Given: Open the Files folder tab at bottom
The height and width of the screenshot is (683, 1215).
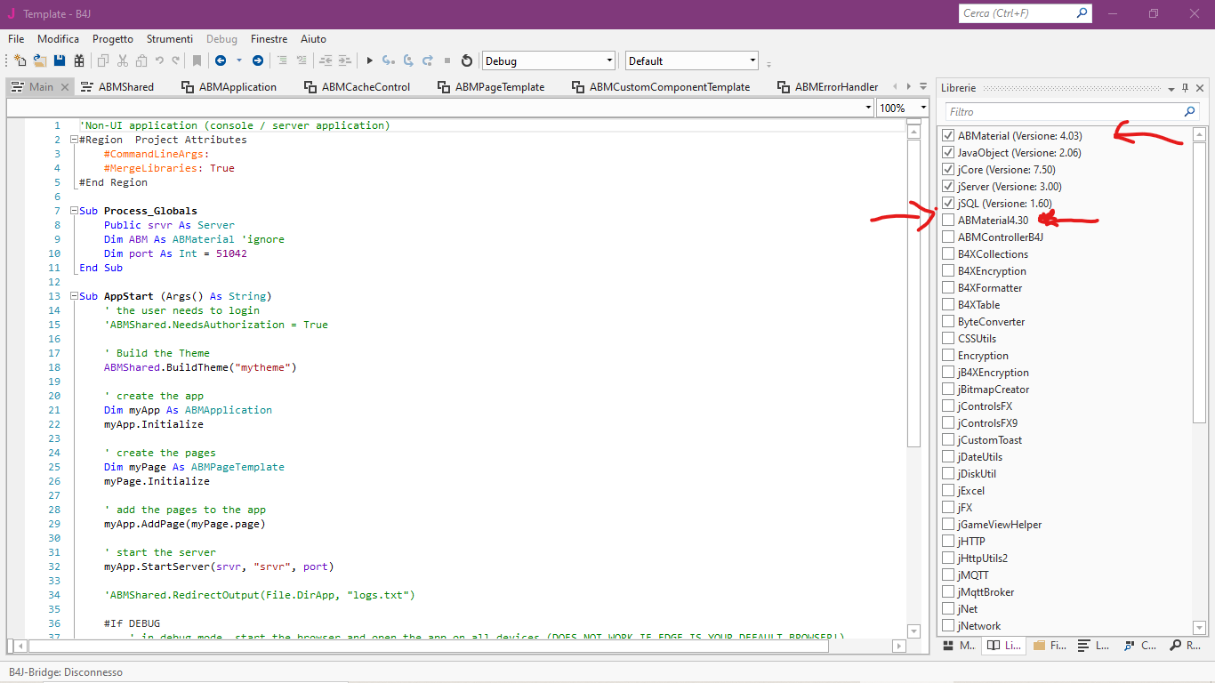Looking at the screenshot, I should click(1049, 646).
